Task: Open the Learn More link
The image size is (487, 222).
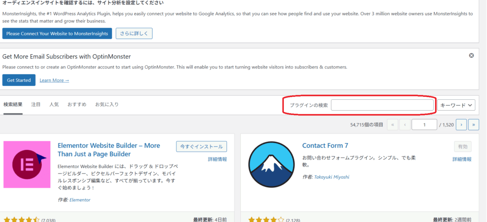Action: coord(54,80)
